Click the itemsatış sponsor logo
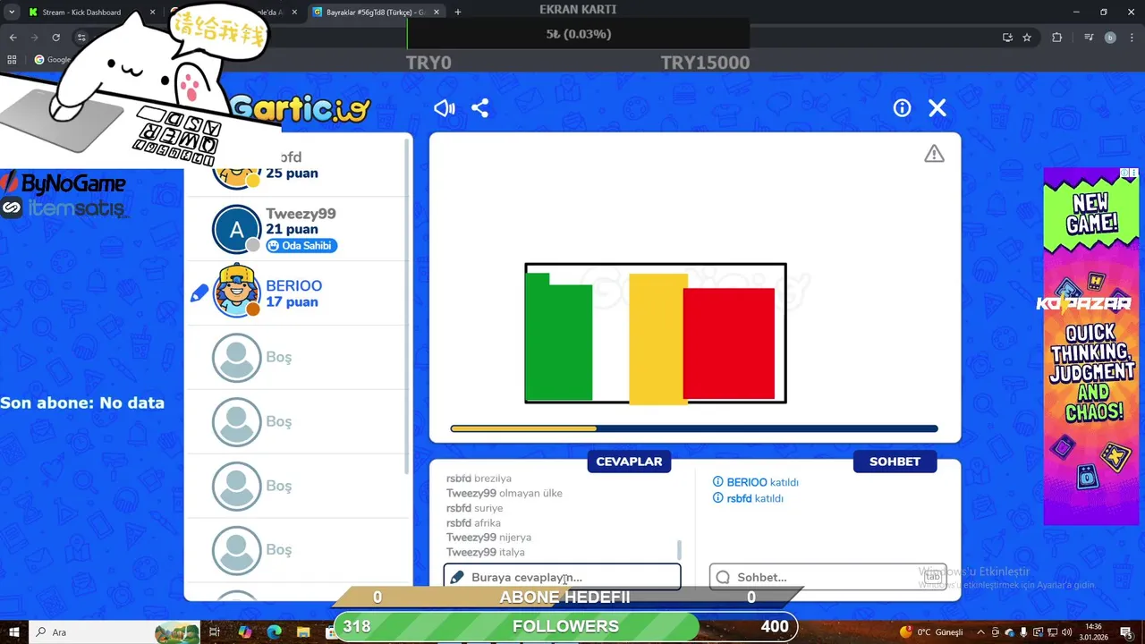 pyautogui.click(x=64, y=208)
